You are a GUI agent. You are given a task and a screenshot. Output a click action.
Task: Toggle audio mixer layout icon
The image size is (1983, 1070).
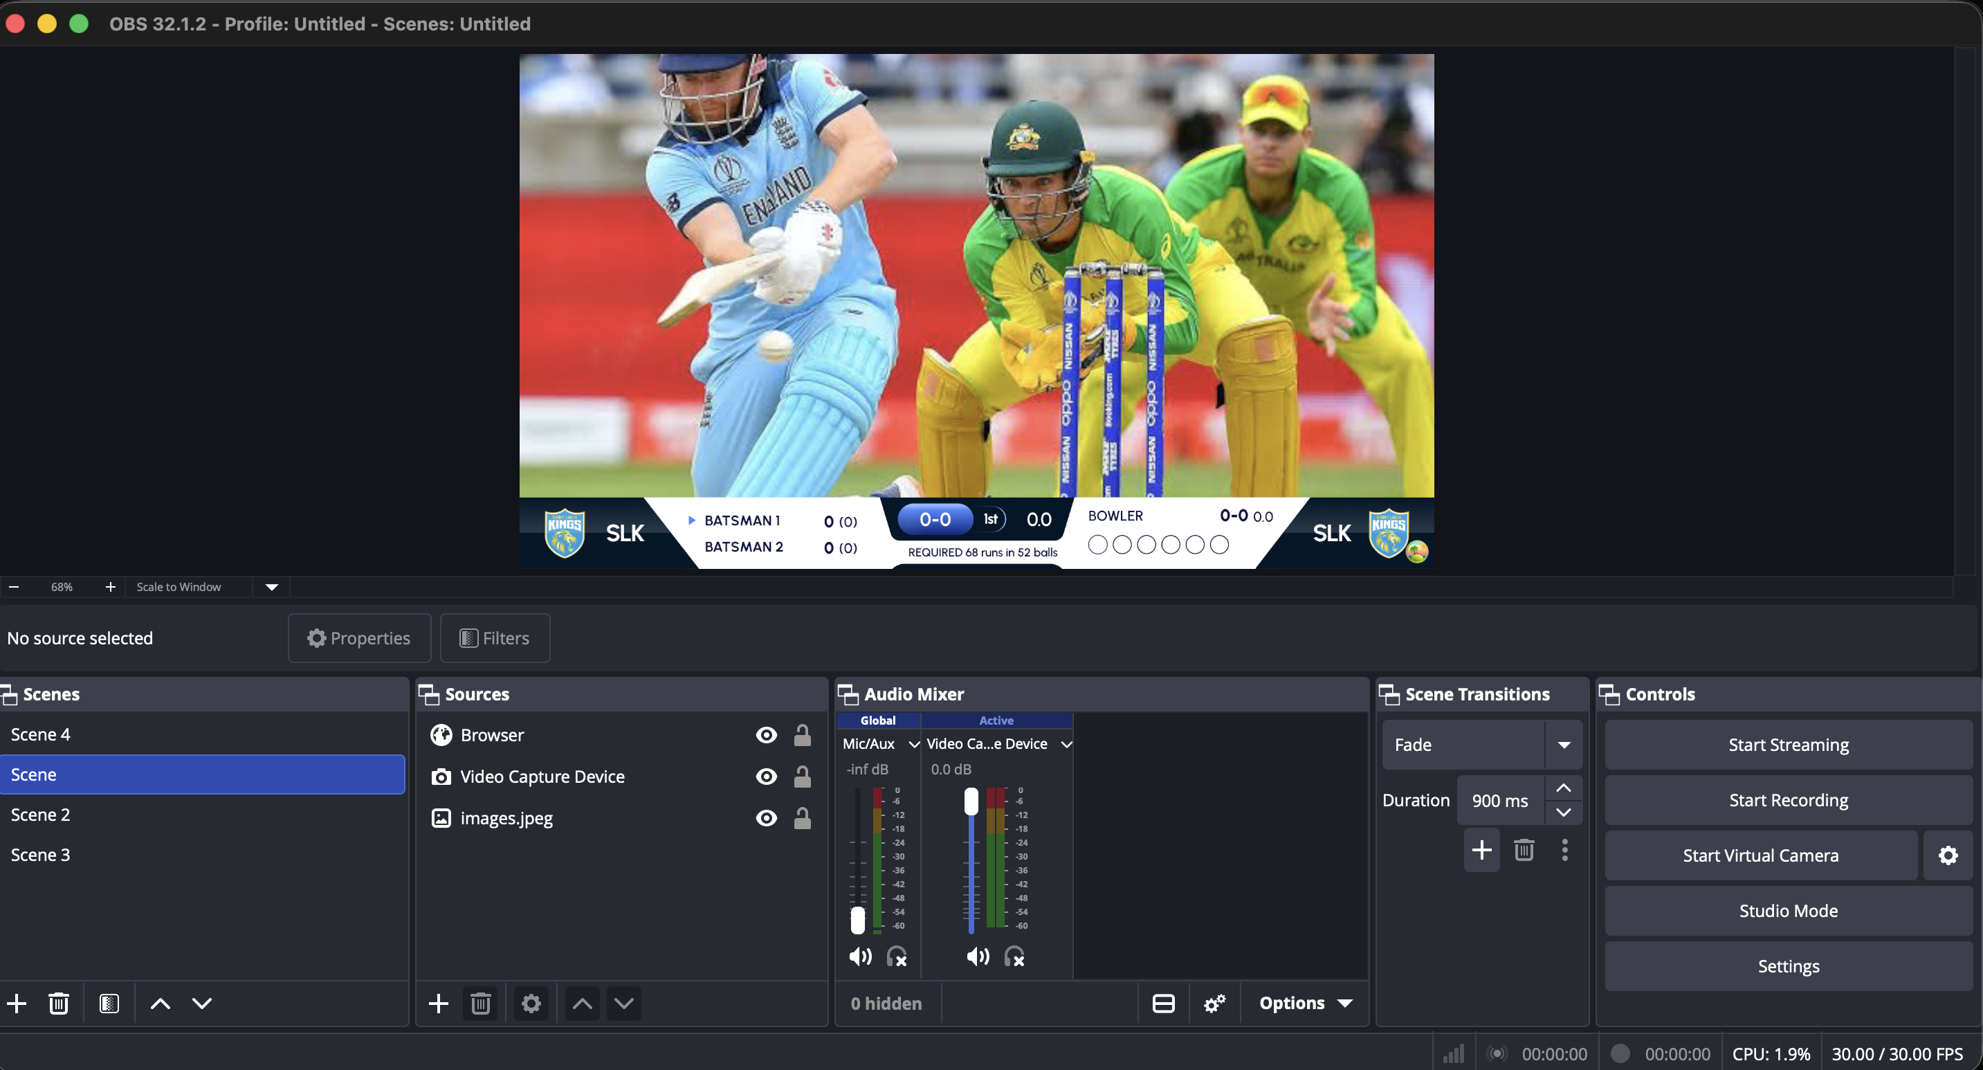1163,1003
